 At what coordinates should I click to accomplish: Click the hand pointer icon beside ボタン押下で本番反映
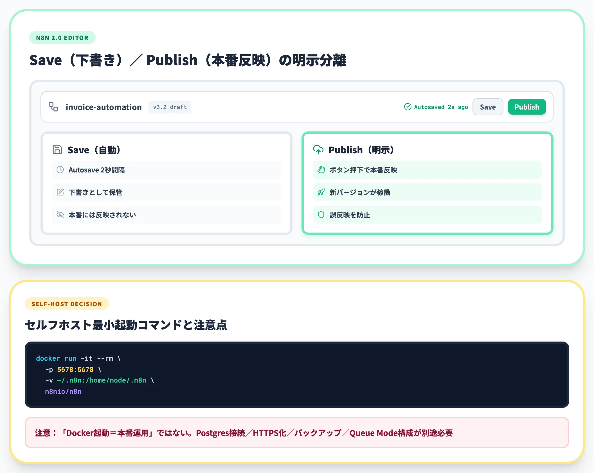321,170
